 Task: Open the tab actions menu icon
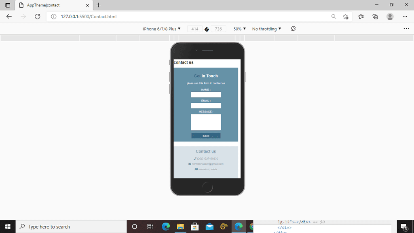[x=8, y=5]
